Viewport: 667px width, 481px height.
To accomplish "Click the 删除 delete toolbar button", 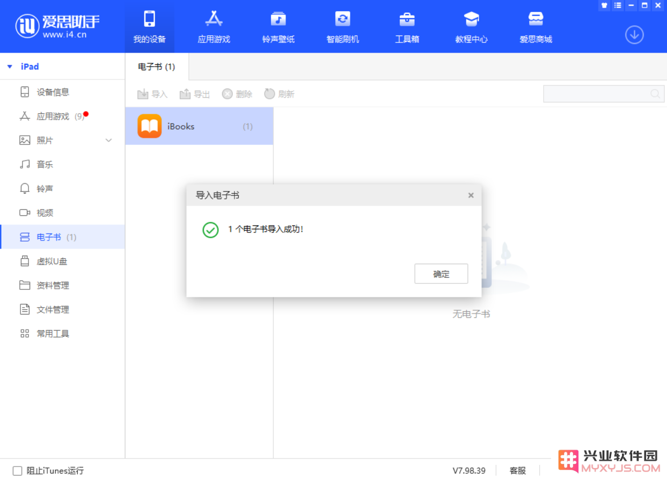I will click(237, 94).
